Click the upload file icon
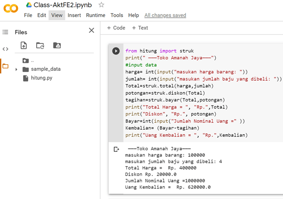Image resolution: width=283 pixels, height=199 pixels. (x=24, y=46)
